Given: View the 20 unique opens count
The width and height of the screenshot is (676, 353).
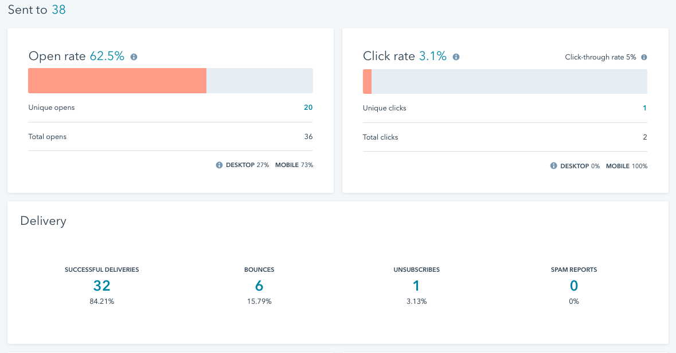Looking at the screenshot, I should tap(308, 108).
